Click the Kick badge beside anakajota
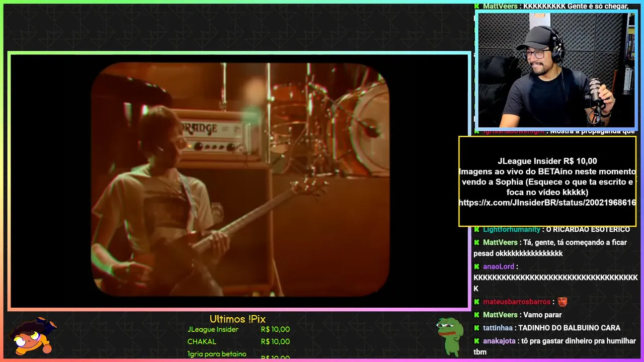644x362 pixels. [476, 341]
